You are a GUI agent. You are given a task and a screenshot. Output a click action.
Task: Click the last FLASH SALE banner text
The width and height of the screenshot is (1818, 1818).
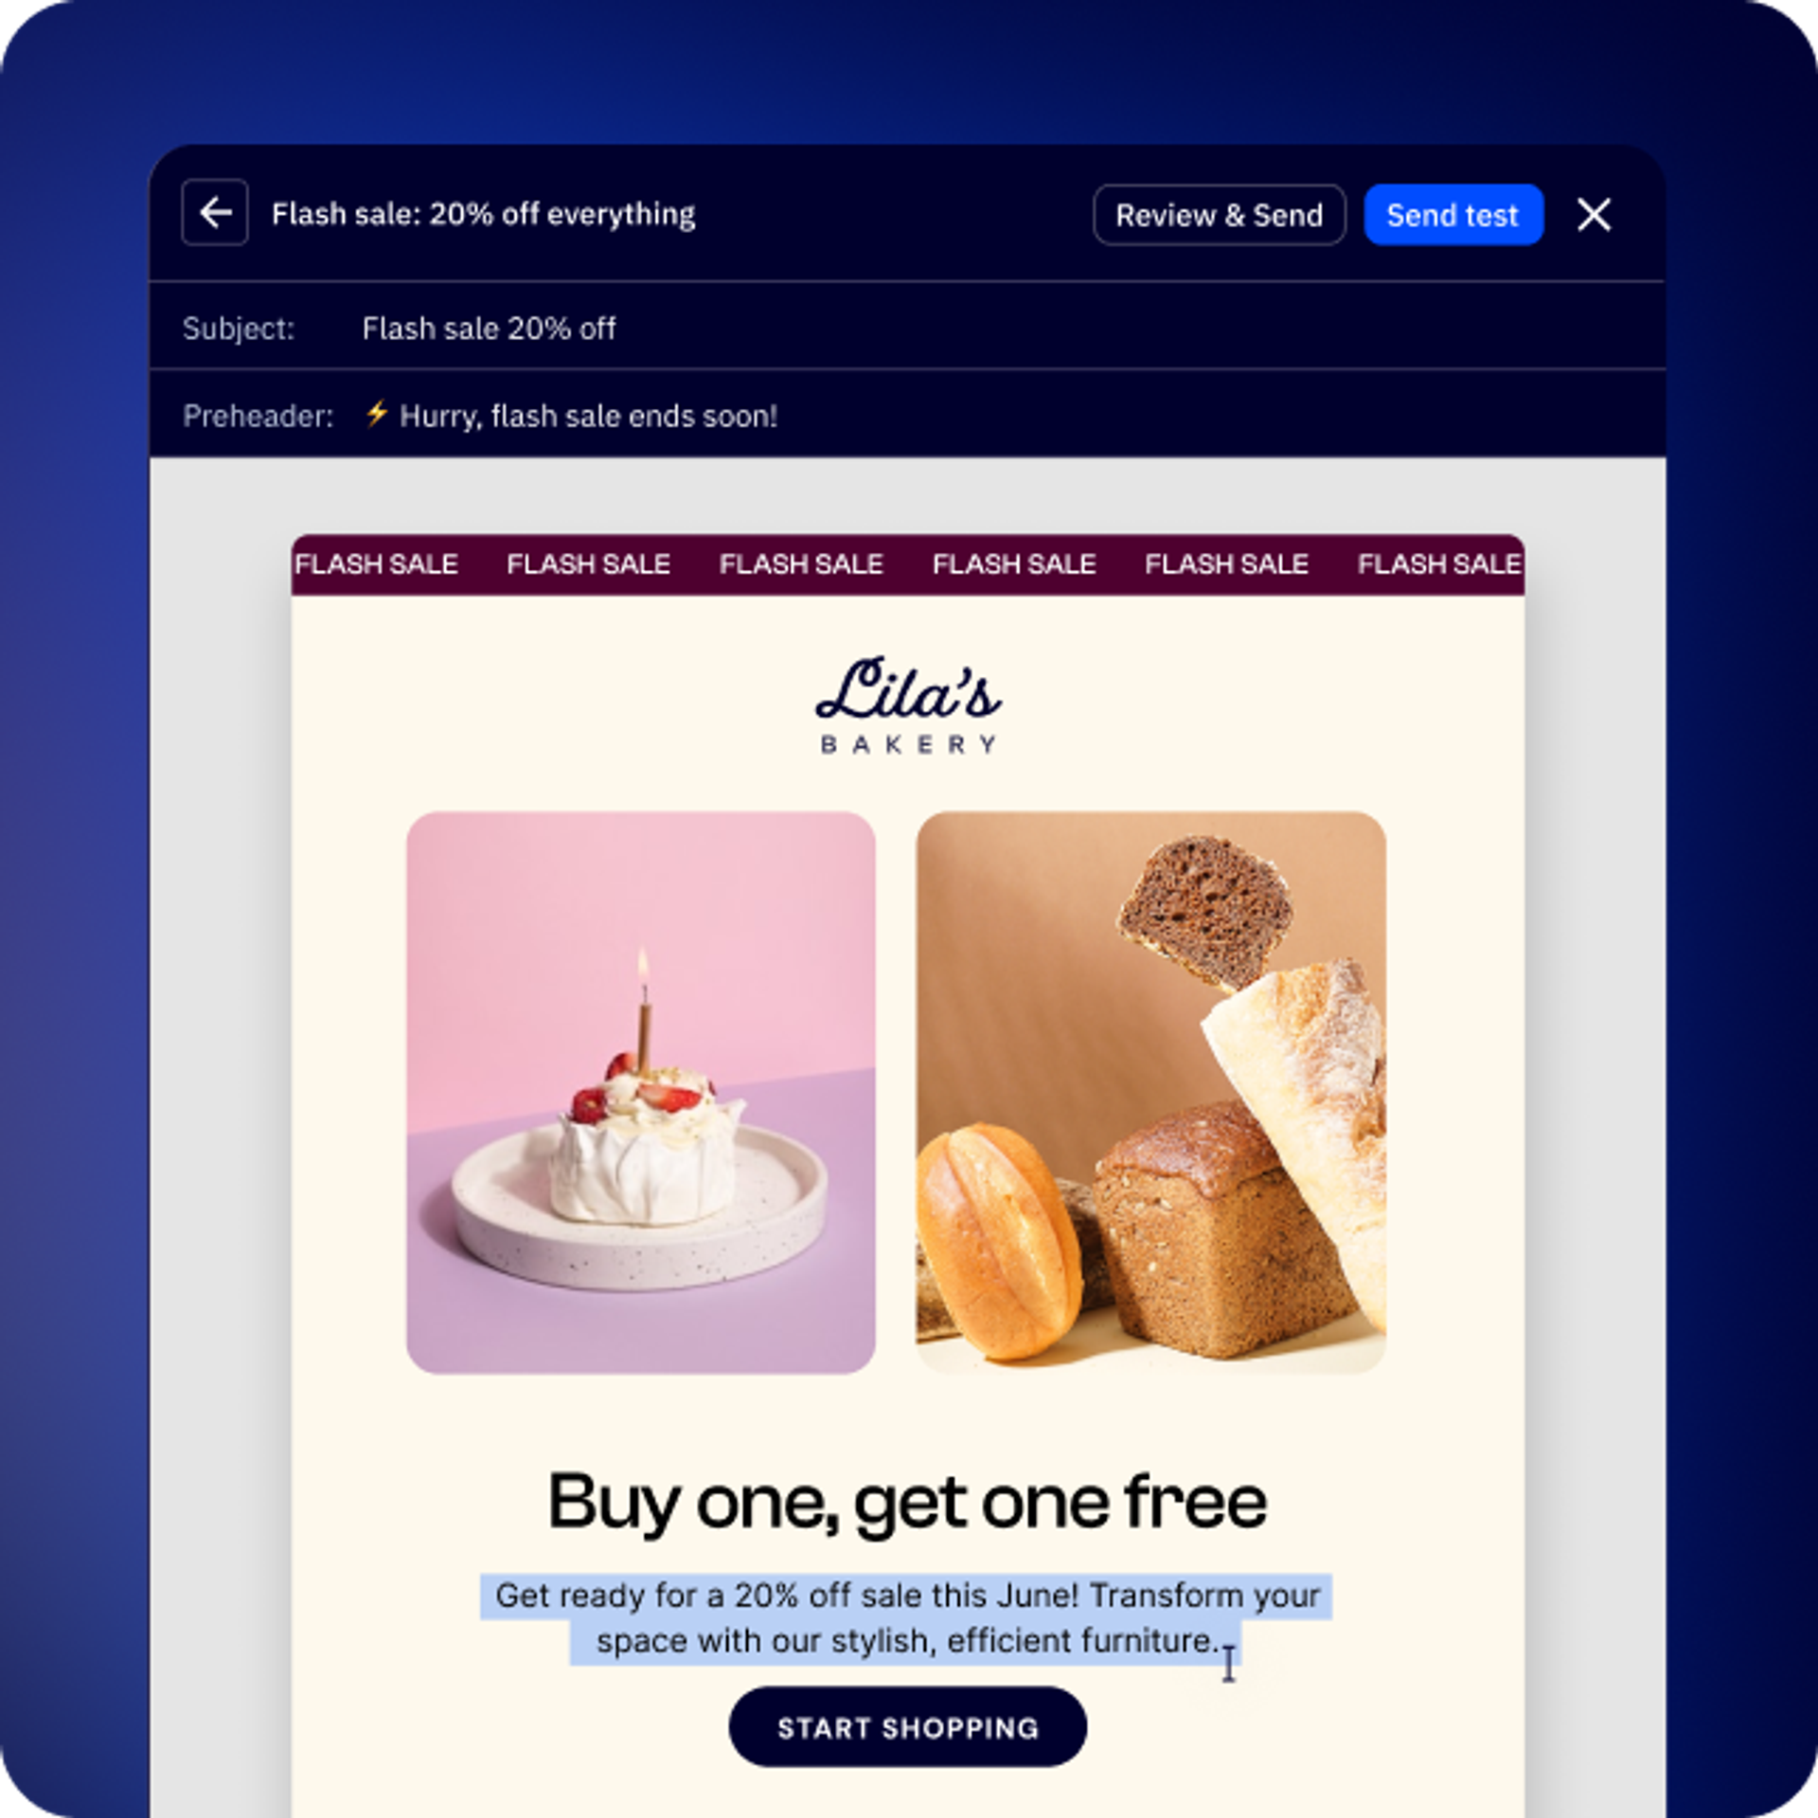1440,564
